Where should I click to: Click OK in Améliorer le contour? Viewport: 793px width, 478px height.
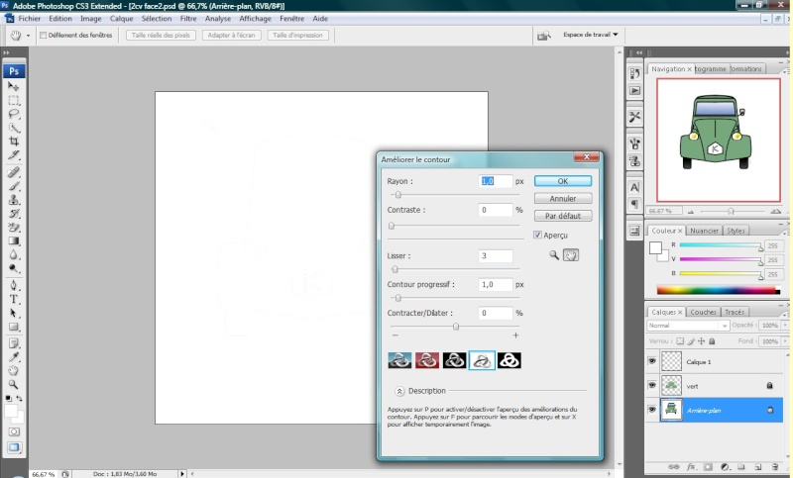pos(563,181)
